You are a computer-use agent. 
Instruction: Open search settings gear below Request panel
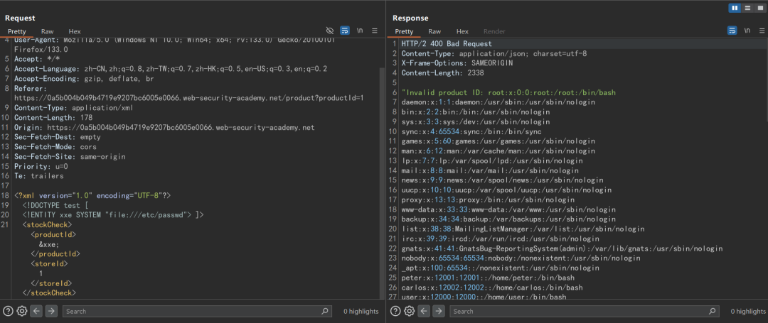click(x=21, y=311)
